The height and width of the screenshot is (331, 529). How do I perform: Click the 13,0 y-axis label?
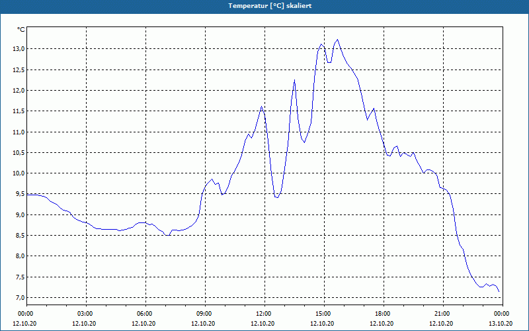[19, 49]
